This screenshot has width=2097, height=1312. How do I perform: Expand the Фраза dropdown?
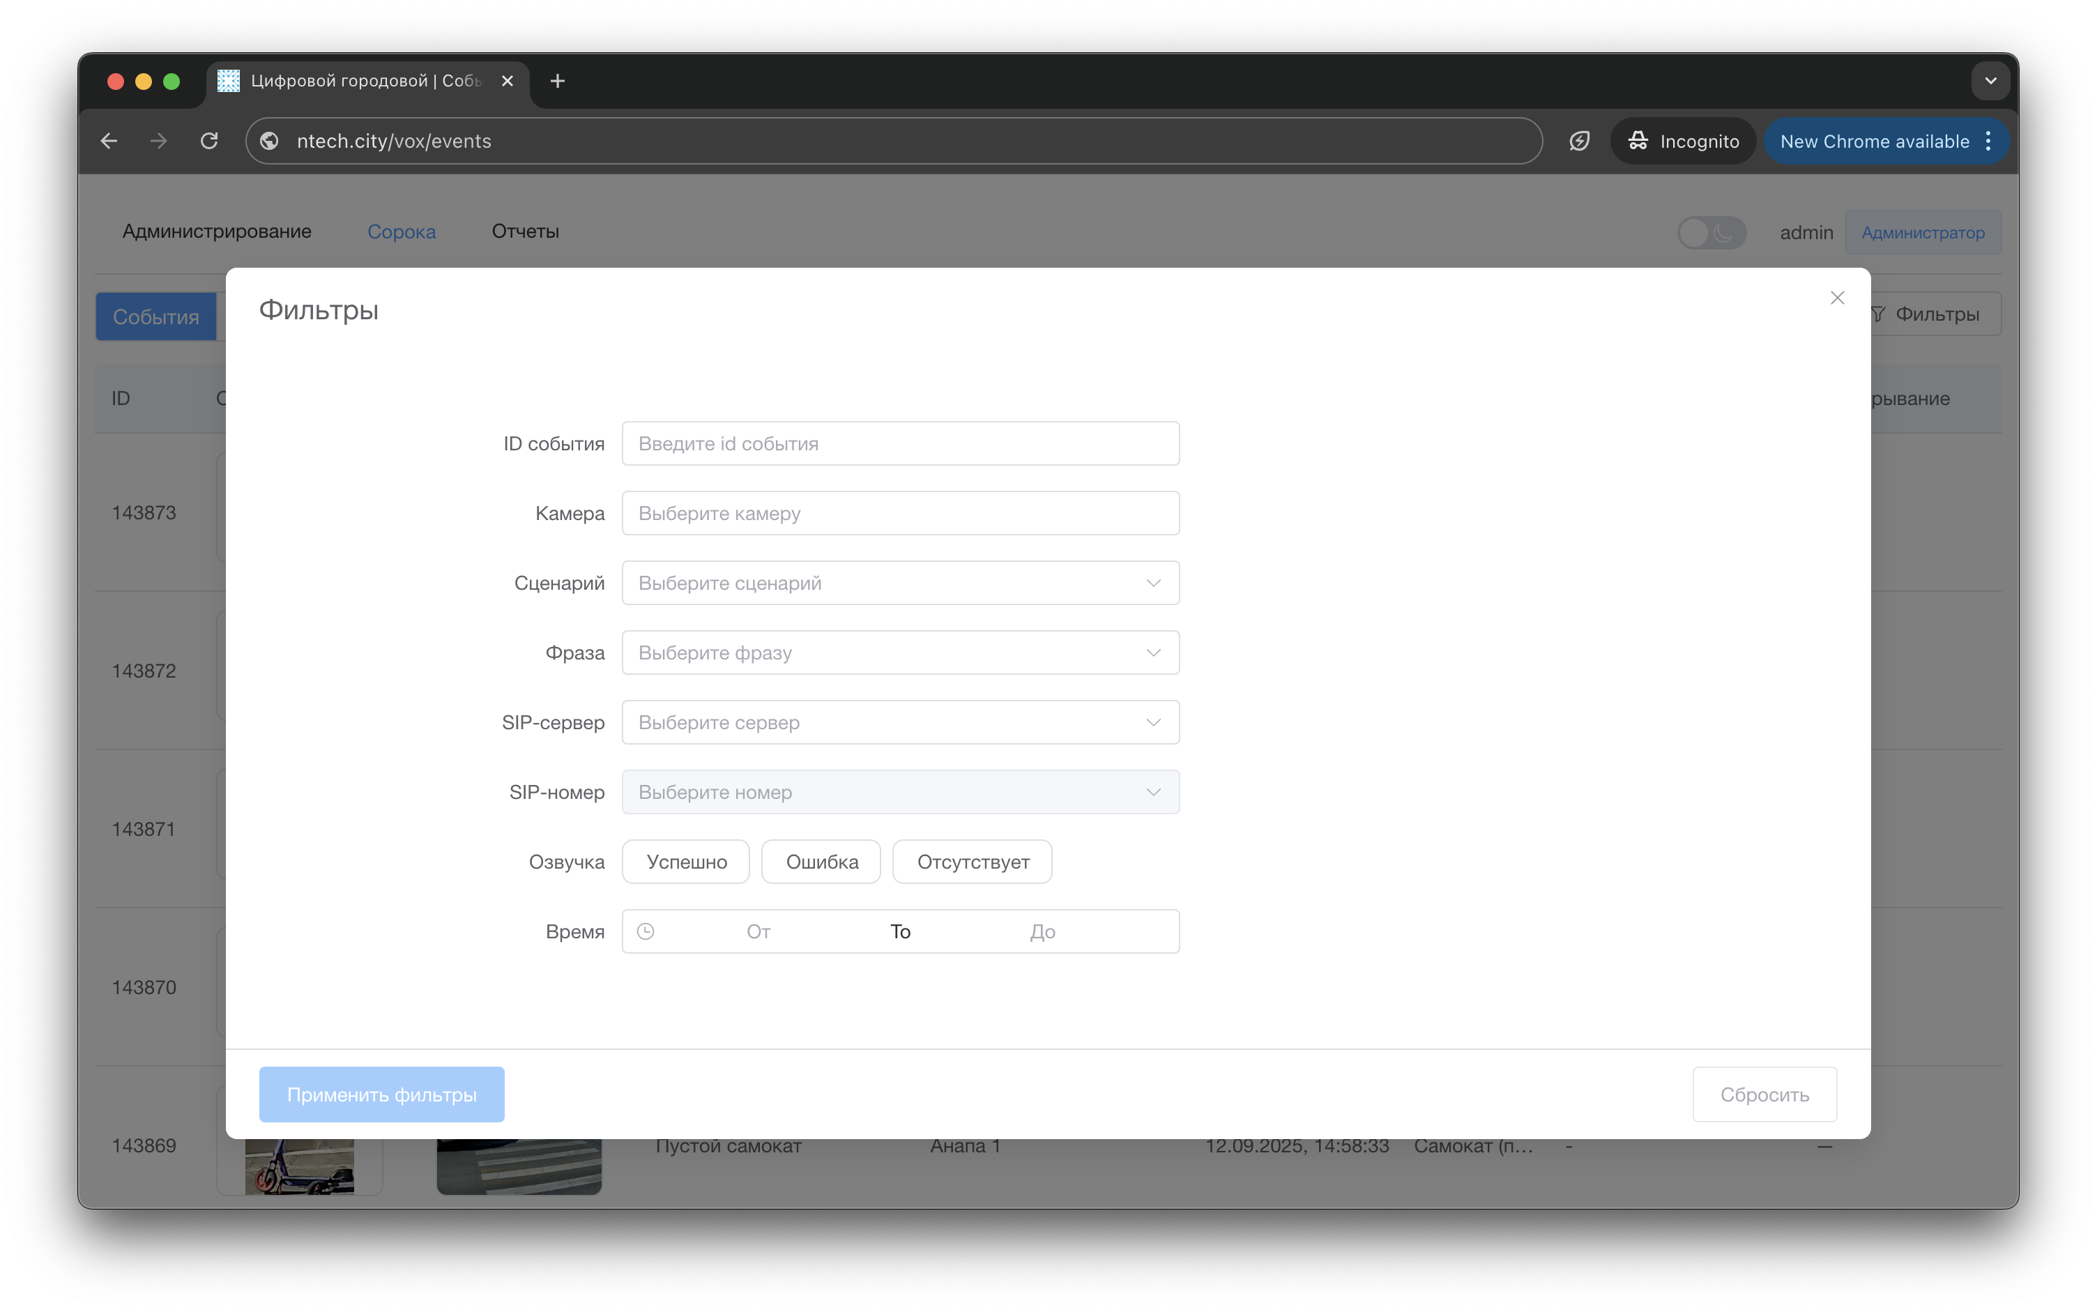coord(900,653)
